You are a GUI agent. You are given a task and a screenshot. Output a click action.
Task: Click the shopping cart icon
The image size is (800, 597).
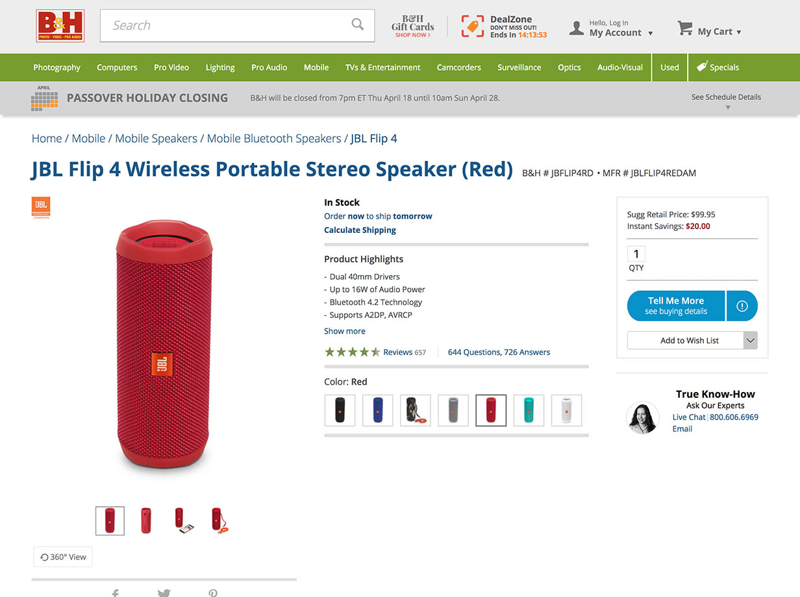[684, 28]
